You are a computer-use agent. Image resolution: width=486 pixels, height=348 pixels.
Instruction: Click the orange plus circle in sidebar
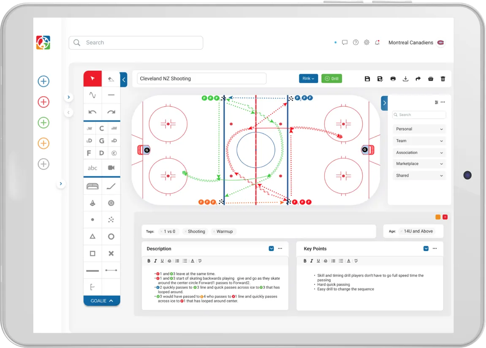[x=43, y=143]
